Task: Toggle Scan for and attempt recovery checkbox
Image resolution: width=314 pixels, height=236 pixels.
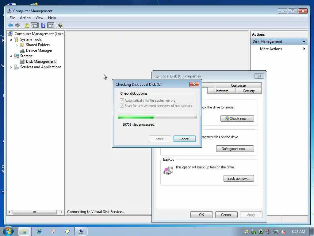Action: pyautogui.click(x=122, y=106)
